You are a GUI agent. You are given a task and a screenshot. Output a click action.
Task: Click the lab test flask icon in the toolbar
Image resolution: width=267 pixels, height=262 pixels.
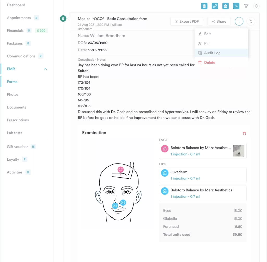(x=236, y=6)
